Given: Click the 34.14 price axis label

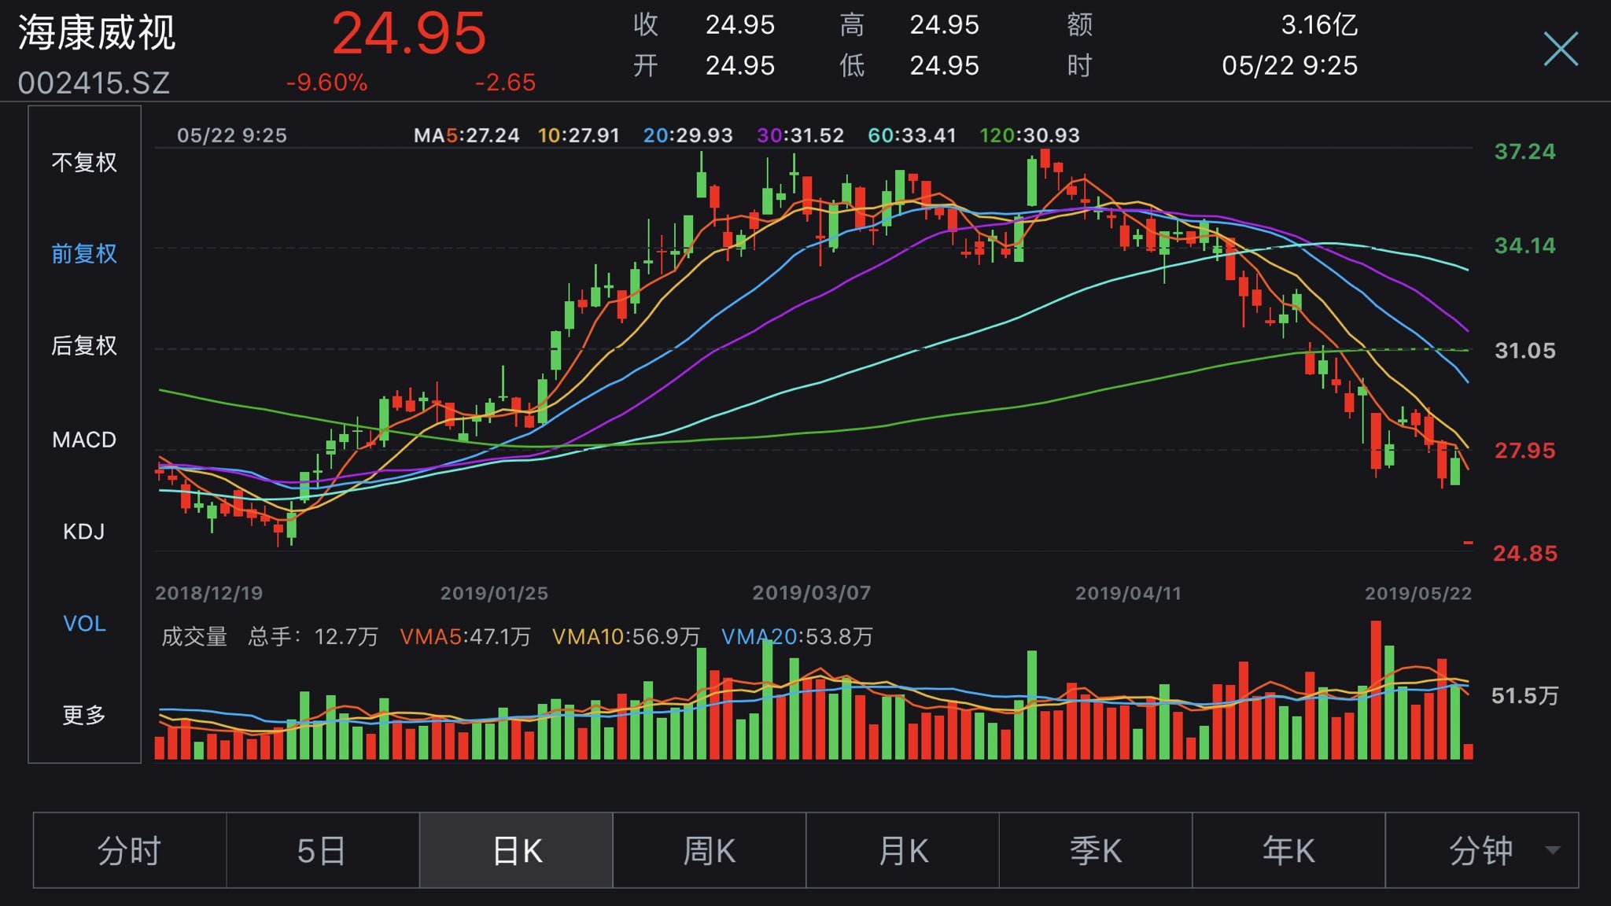Looking at the screenshot, I should (x=1525, y=246).
